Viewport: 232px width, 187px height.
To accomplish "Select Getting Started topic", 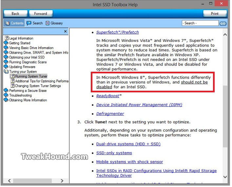I will [20, 43].
